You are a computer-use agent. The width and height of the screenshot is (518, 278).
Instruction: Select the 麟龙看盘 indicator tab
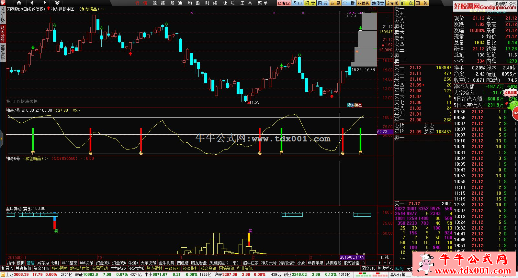click(199, 263)
